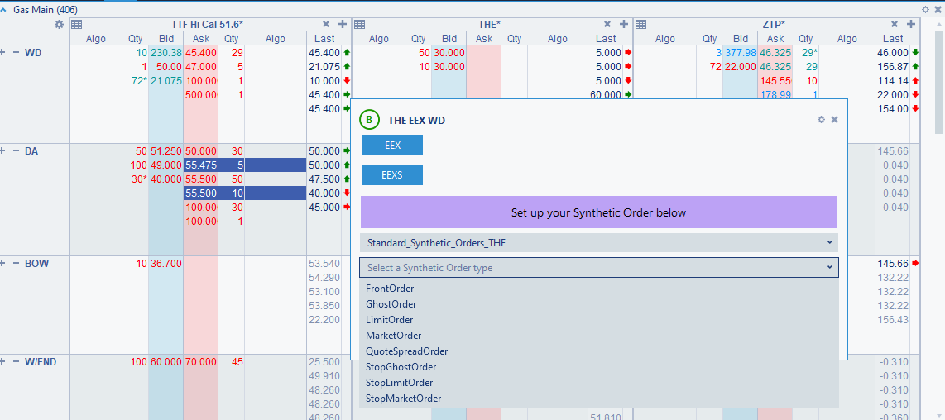Click the grid icon beside TTF Hi Cal
The width and height of the screenshot is (945, 420).
[x=76, y=25]
